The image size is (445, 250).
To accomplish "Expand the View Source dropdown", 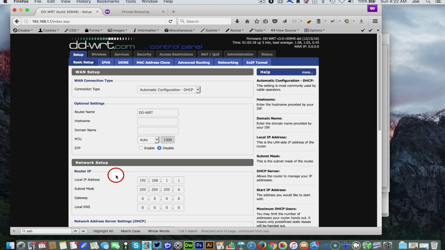I will point(285,30).
